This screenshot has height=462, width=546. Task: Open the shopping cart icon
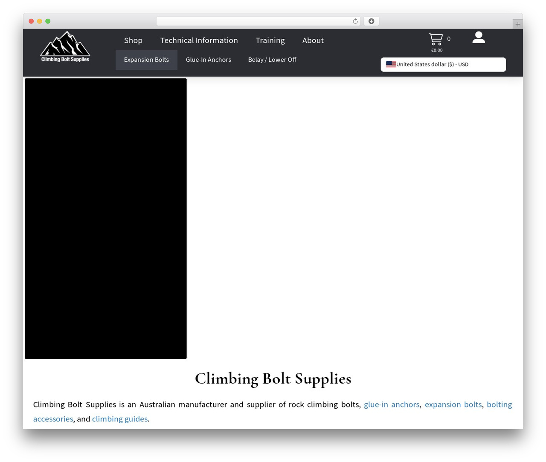pos(436,39)
